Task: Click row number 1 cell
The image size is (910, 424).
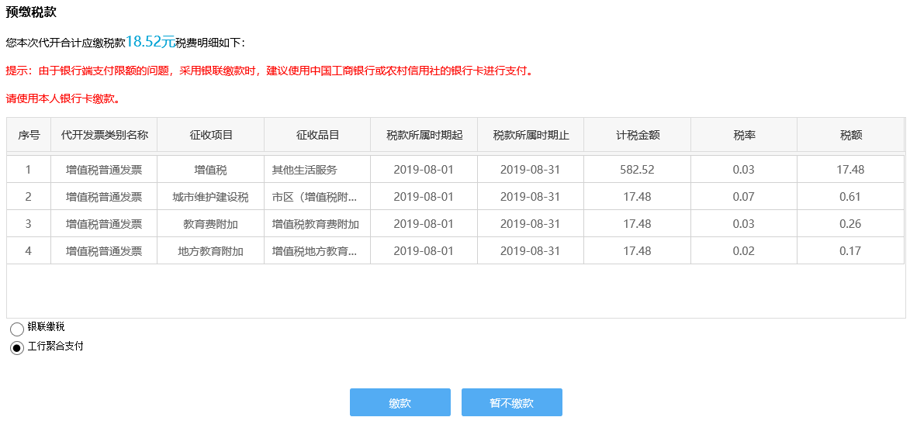Action: [29, 170]
